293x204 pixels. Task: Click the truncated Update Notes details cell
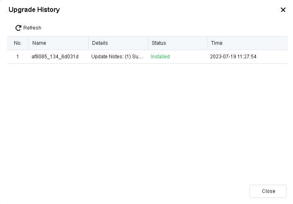(x=117, y=57)
